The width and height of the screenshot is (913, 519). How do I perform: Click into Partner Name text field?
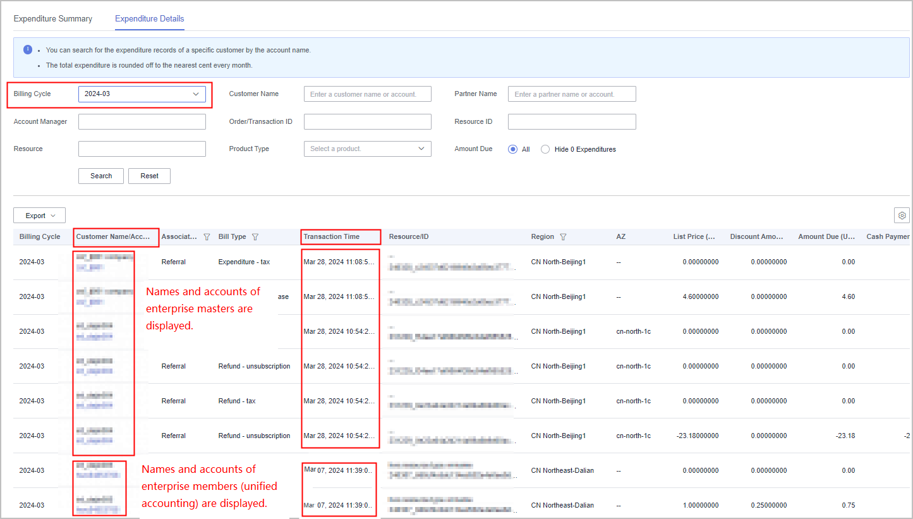[572, 94]
